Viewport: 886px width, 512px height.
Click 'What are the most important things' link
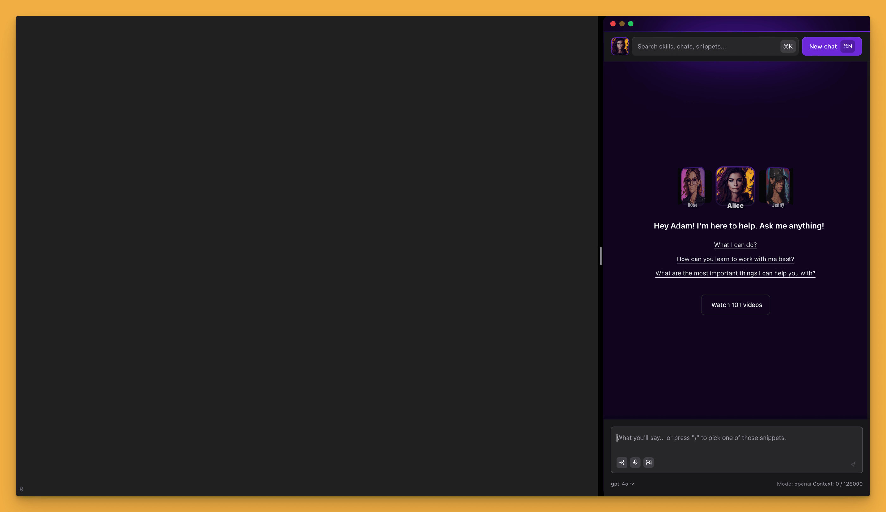coord(735,273)
